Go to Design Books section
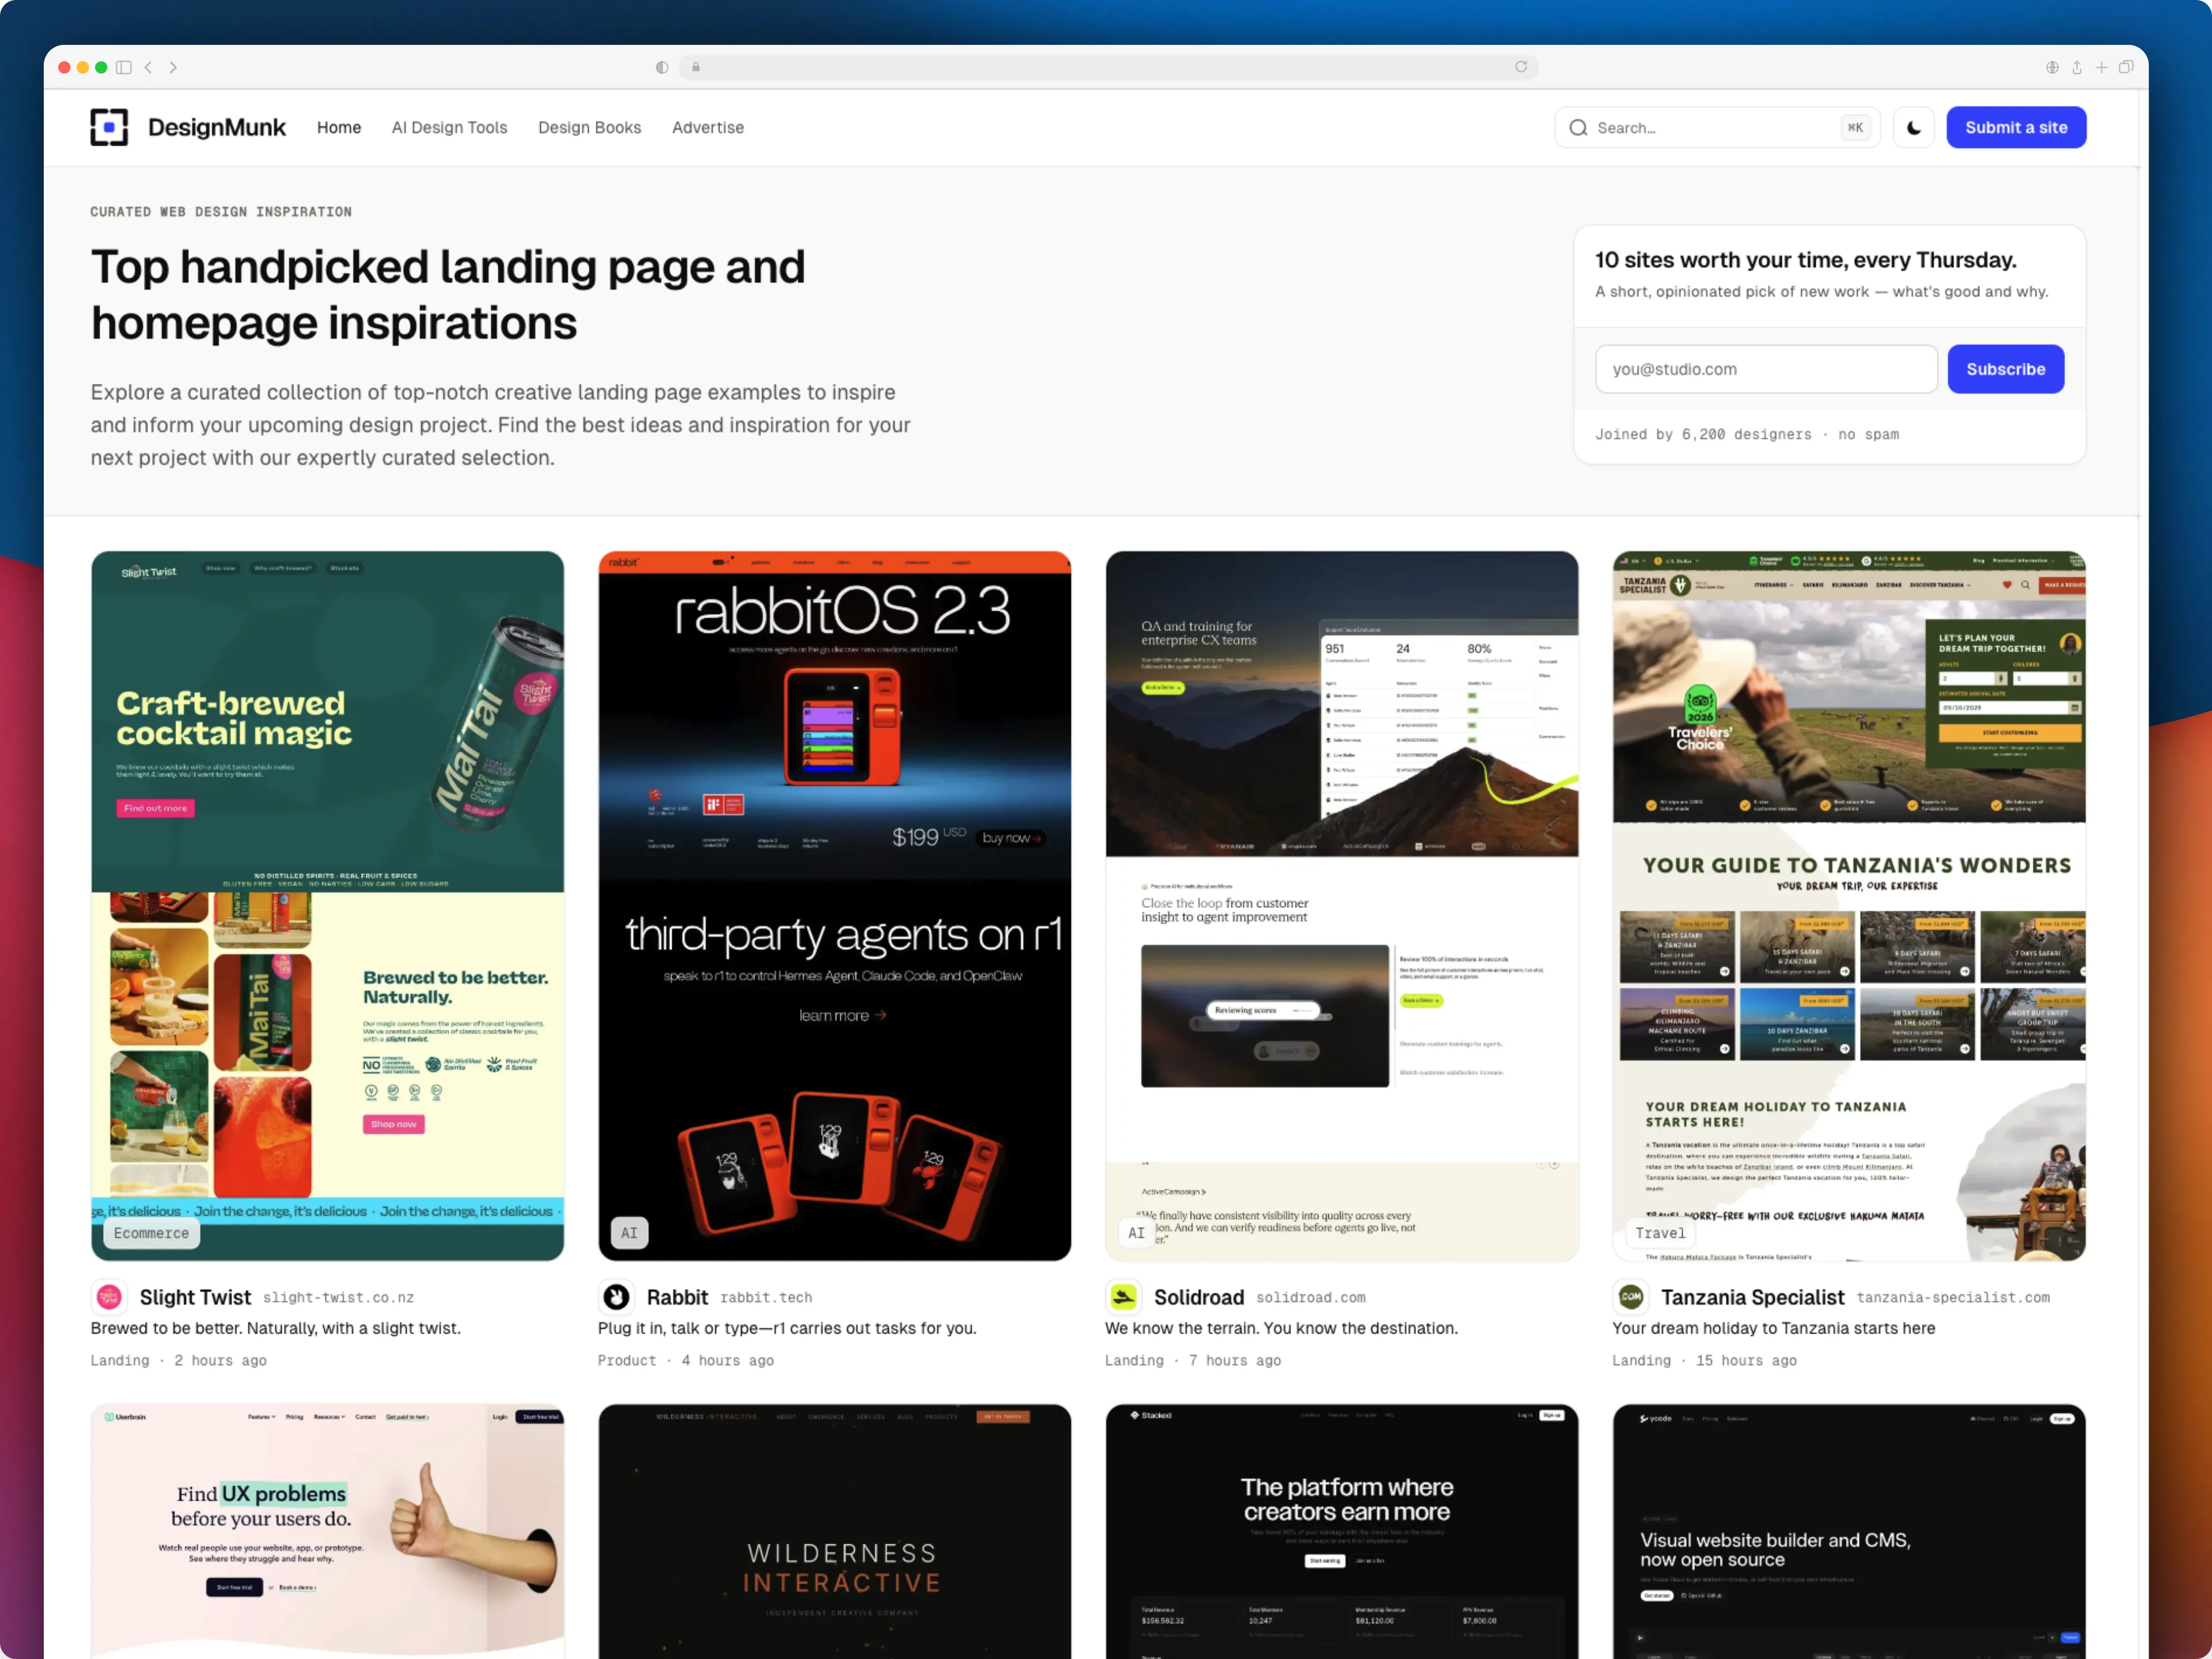2212x1659 pixels. (590, 128)
